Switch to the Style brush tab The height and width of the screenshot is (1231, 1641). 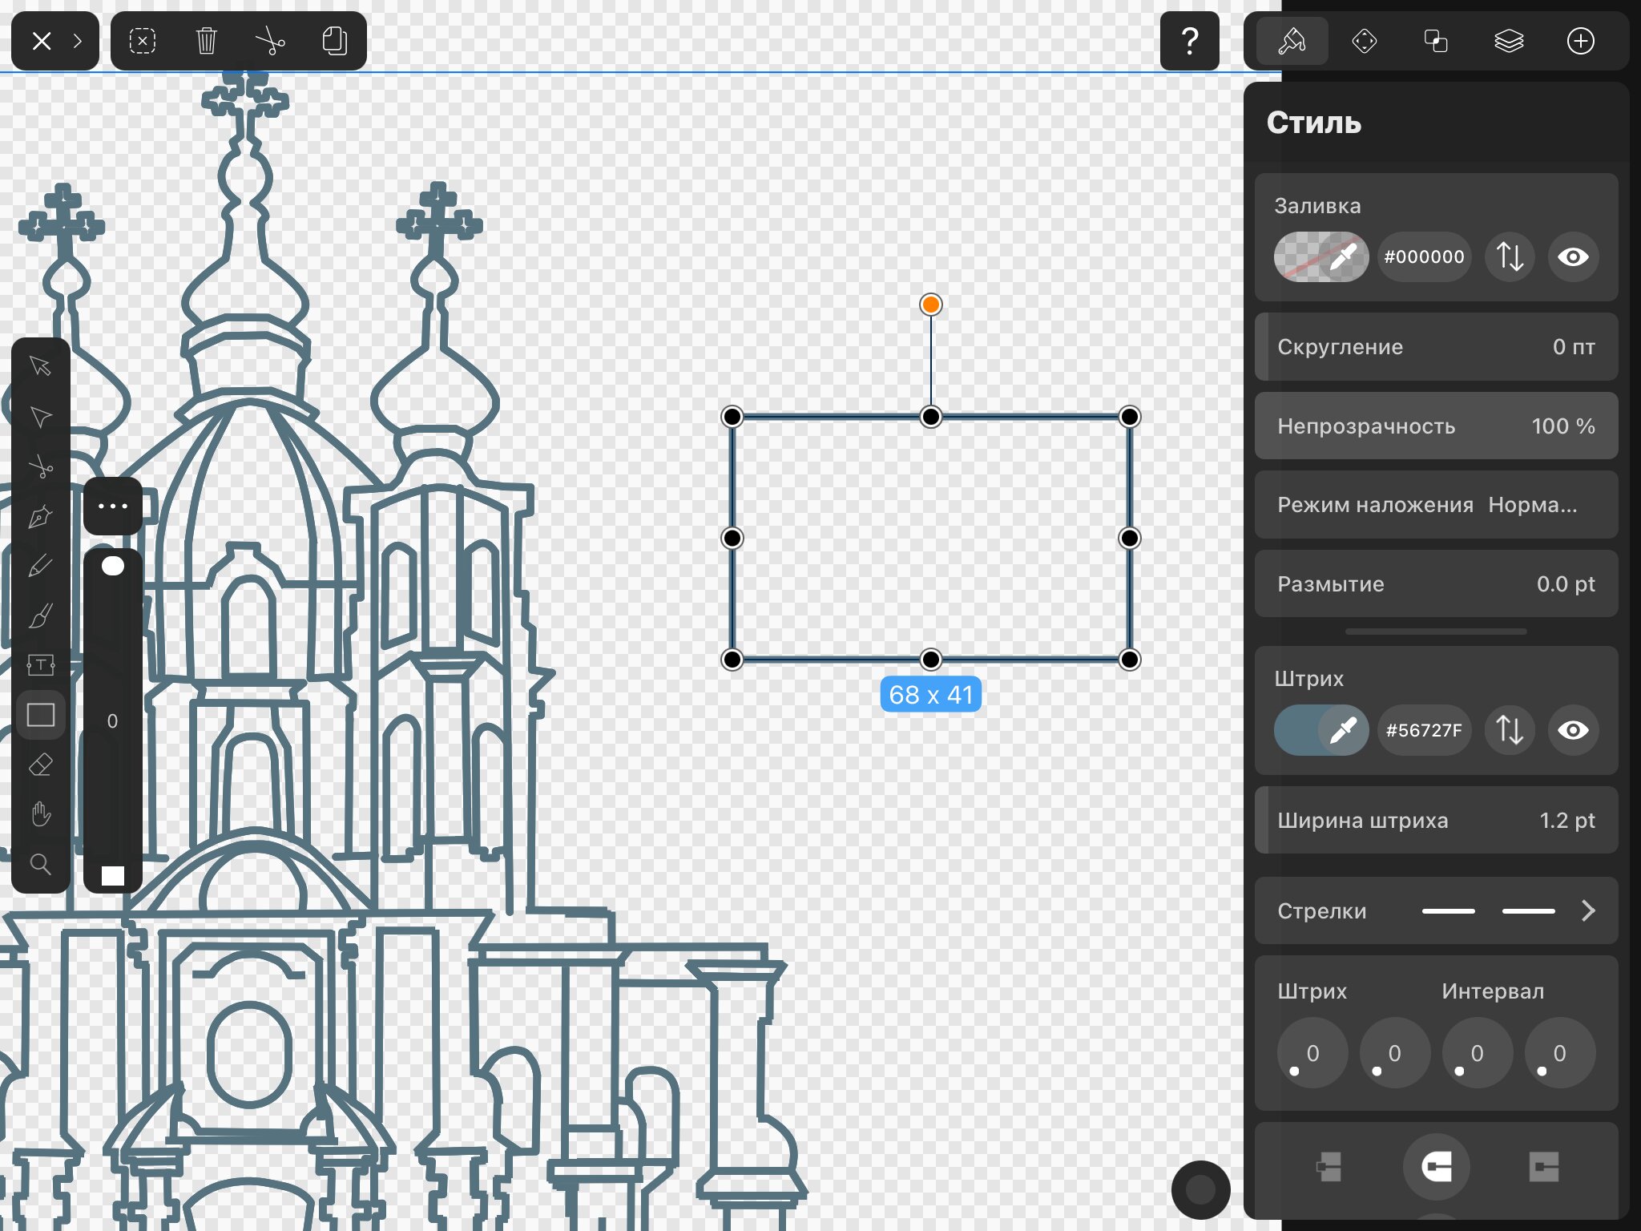pos(1292,41)
